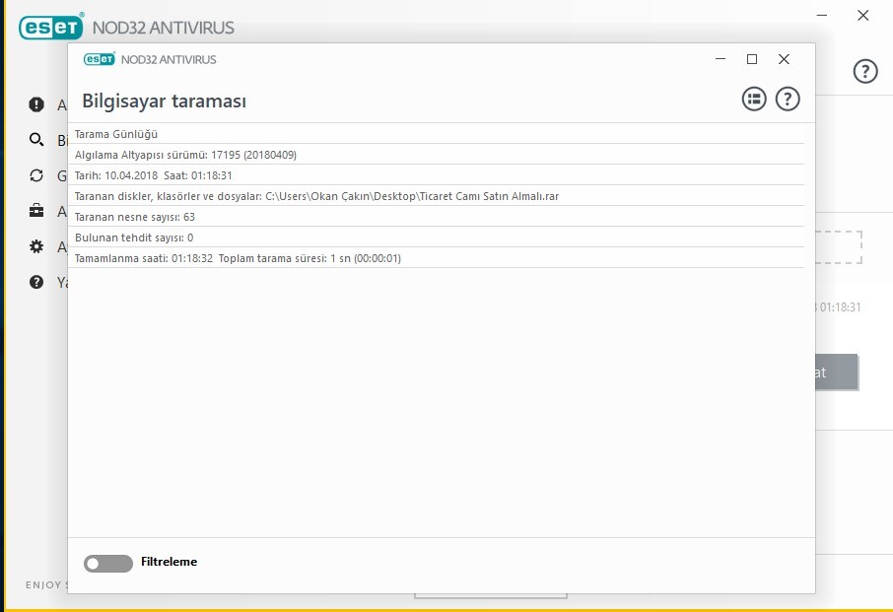The image size is (893, 612).
Task: Open the list view icon in scan dialog
Action: point(753,100)
